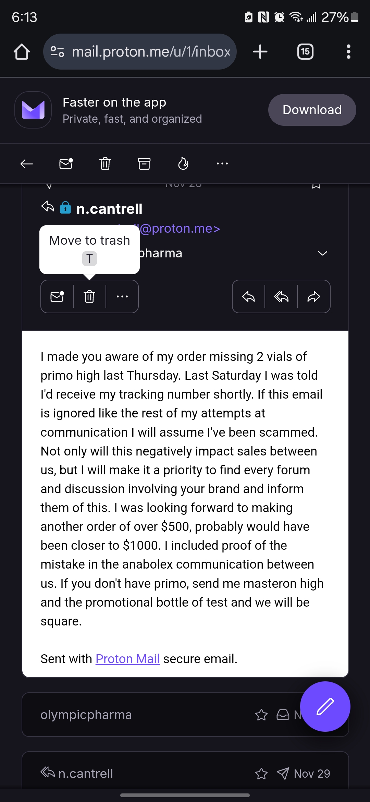Star the olympicpharma message
The width and height of the screenshot is (370, 802).
point(261,715)
